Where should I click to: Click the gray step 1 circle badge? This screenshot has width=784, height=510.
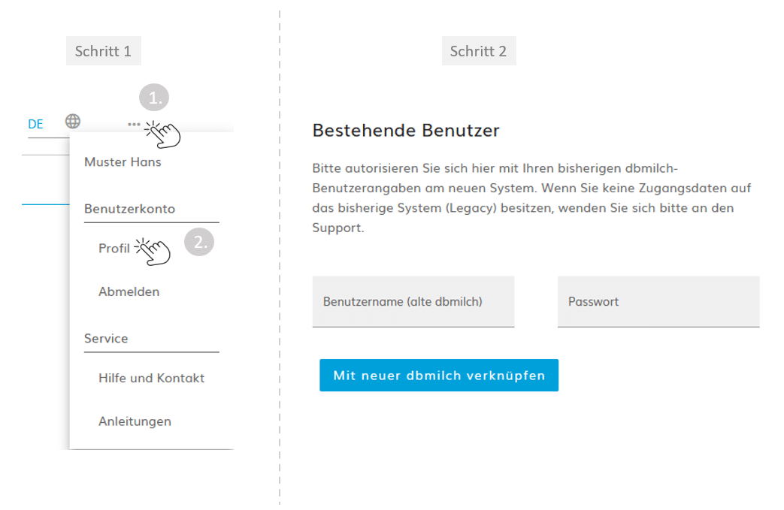(154, 98)
